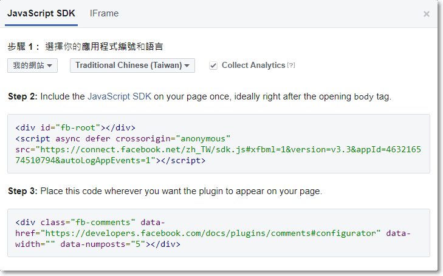This screenshot has width=443, height=276.
Task: Click the Collect Analytics label text
Action: coord(253,66)
